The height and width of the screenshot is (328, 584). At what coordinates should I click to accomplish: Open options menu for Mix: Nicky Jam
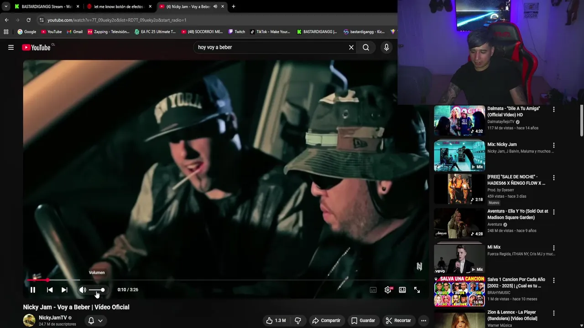pyautogui.click(x=554, y=145)
